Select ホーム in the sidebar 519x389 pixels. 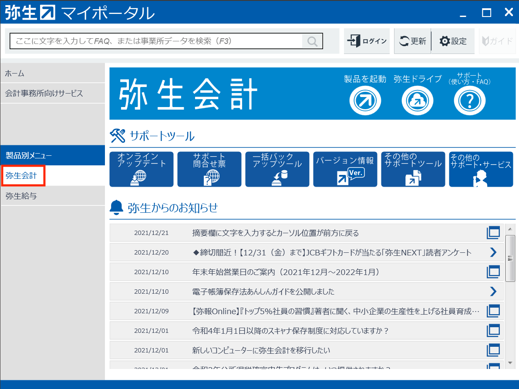(52, 74)
